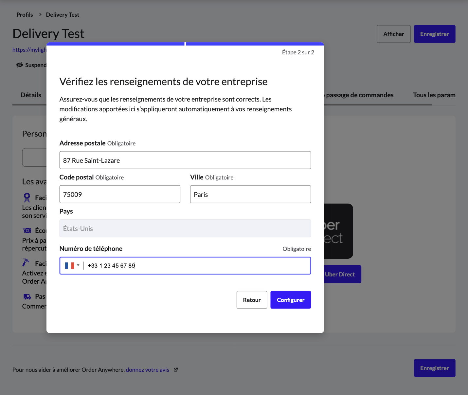Click the top Enregistrer button

(x=435, y=34)
